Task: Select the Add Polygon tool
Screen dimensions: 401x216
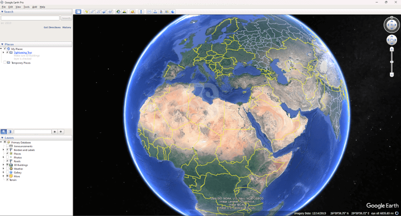Action: click(x=92, y=12)
